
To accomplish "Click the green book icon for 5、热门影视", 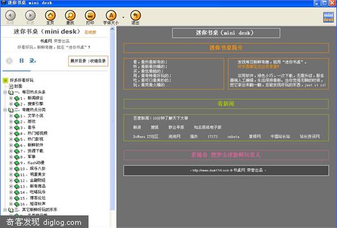I will (17, 140).
